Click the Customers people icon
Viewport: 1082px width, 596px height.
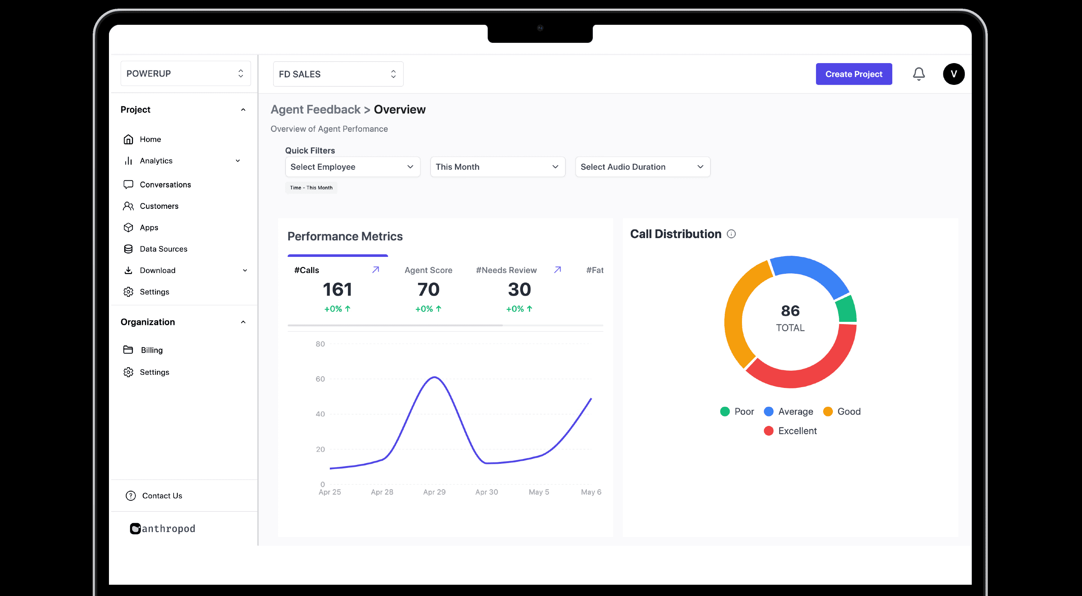pos(128,206)
